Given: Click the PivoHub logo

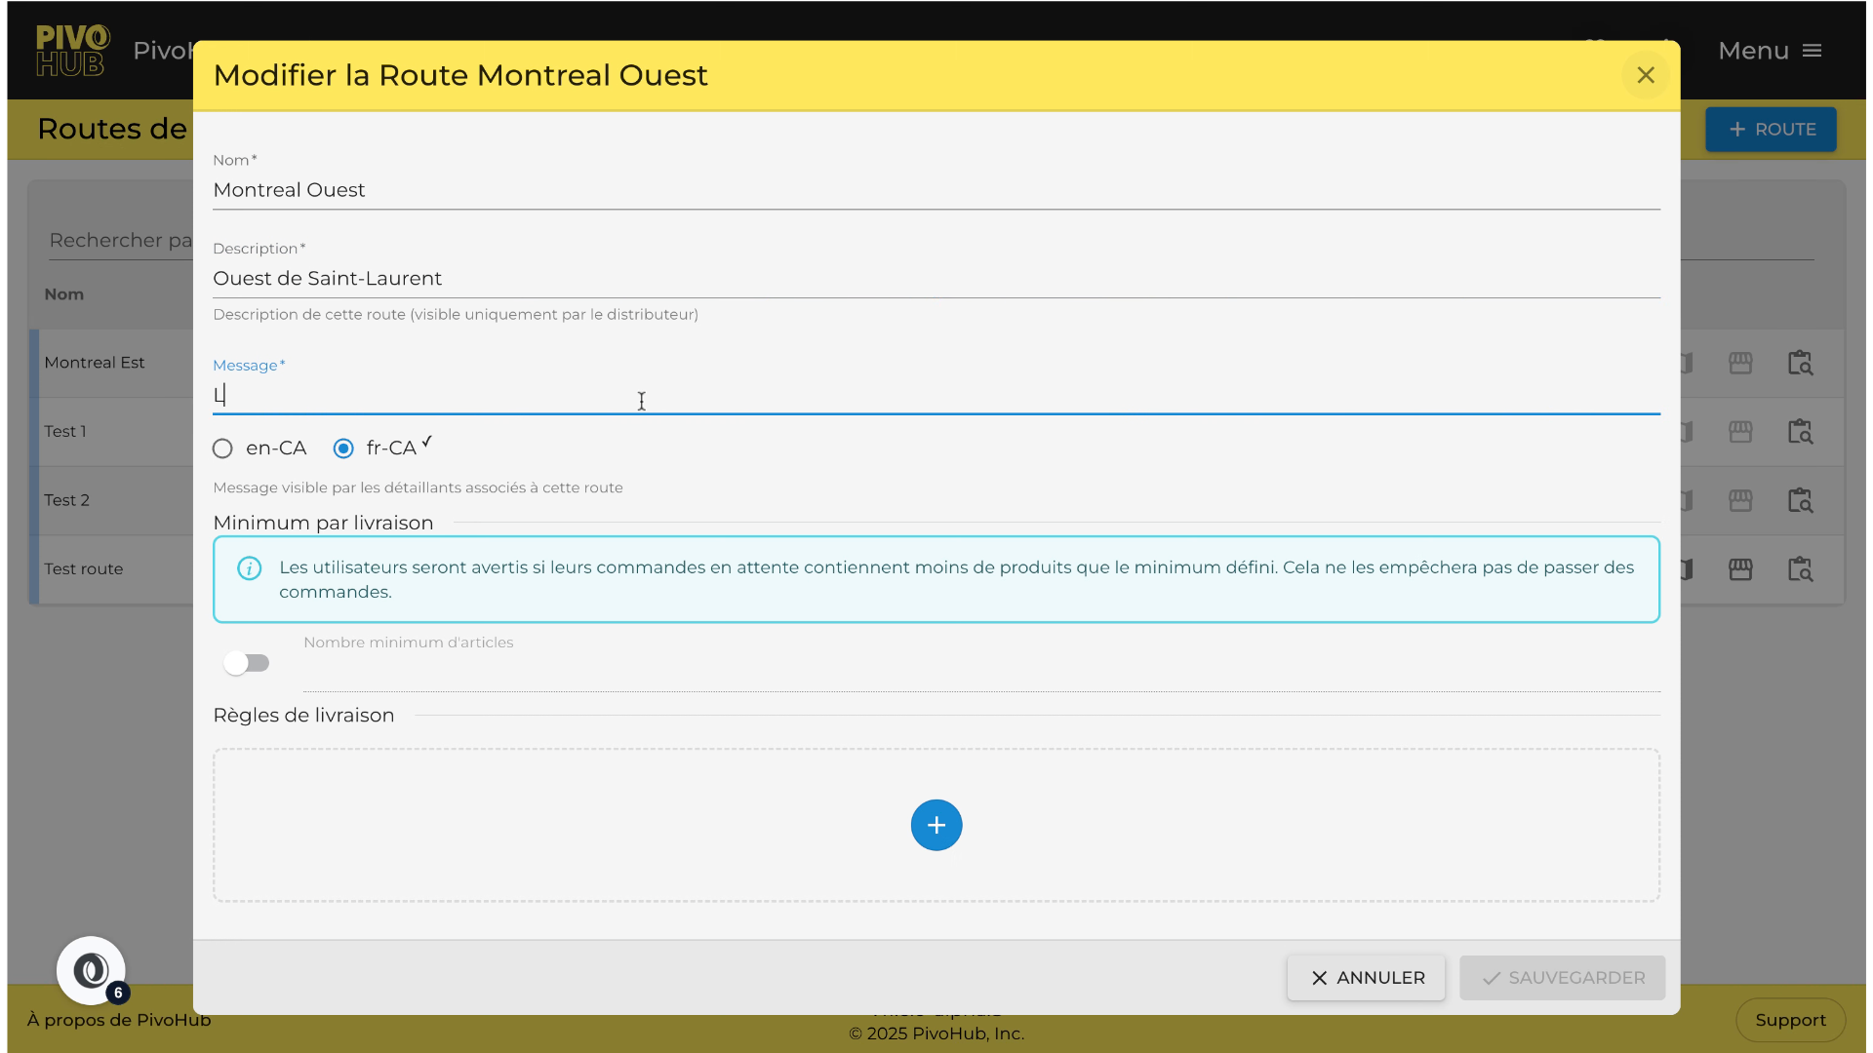Looking at the screenshot, I should (x=72, y=51).
